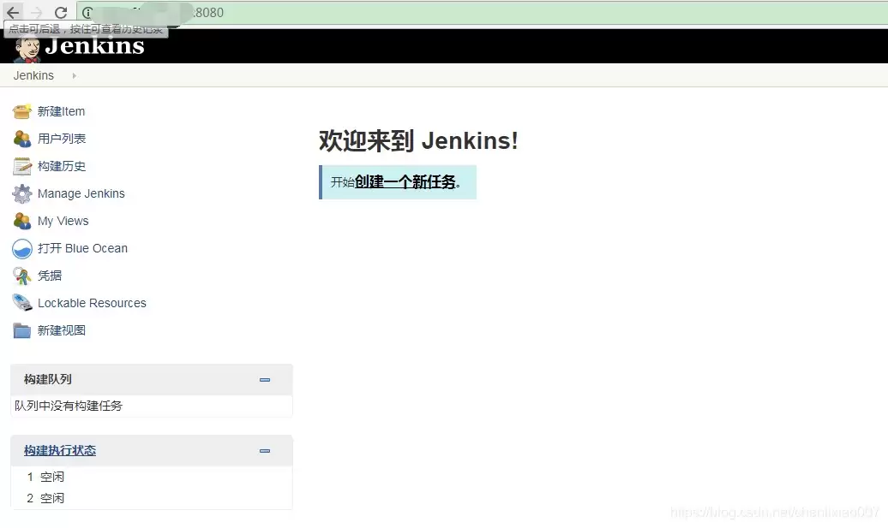Screen dimensions: 888x528
Task: Open 构建历史 link
Action: 62,166
